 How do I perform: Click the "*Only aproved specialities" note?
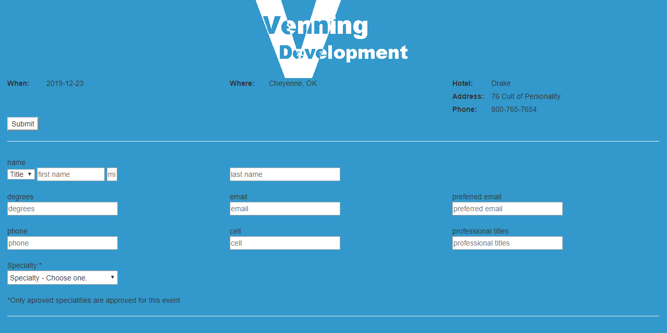coord(94,300)
